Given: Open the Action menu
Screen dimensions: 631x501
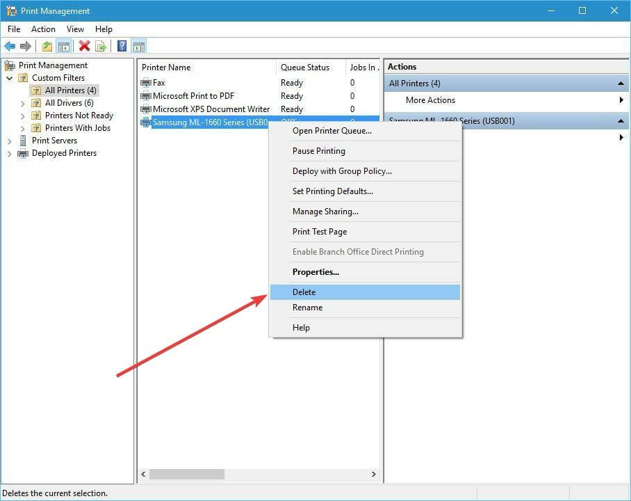Looking at the screenshot, I should click(x=44, y=29).
